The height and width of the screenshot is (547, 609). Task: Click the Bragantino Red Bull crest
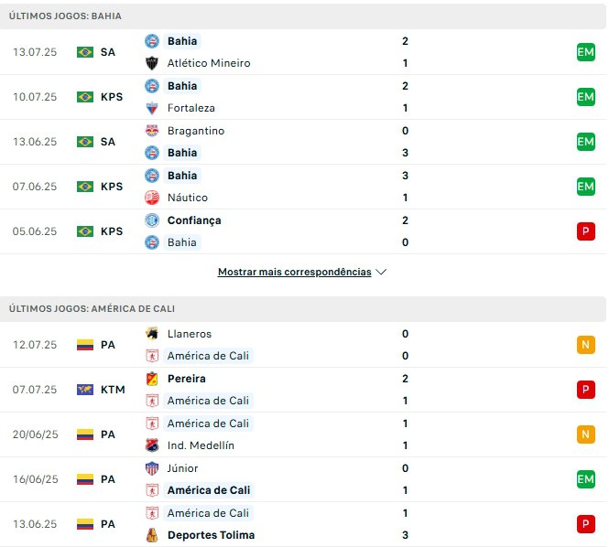(x=152, y=131)
